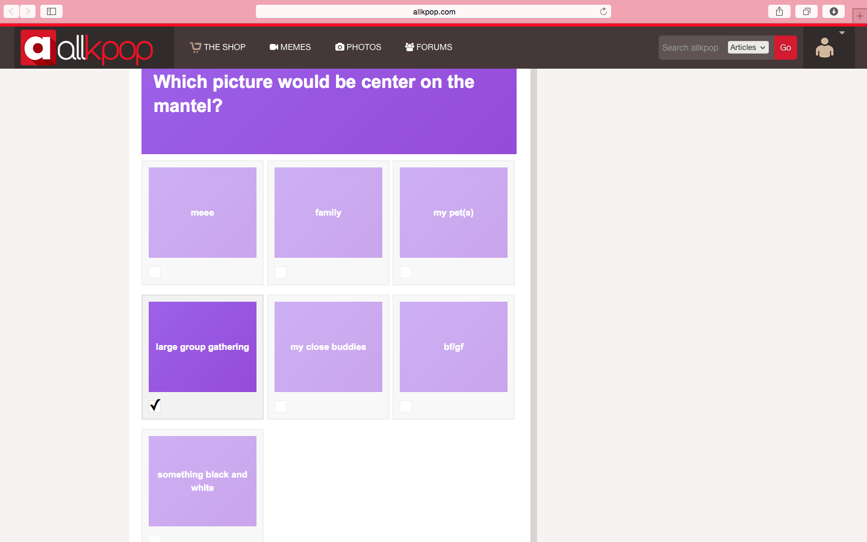Open THE SHOP menu item
This screenshot has height=542, width=867.
click(x=218, y=47)
